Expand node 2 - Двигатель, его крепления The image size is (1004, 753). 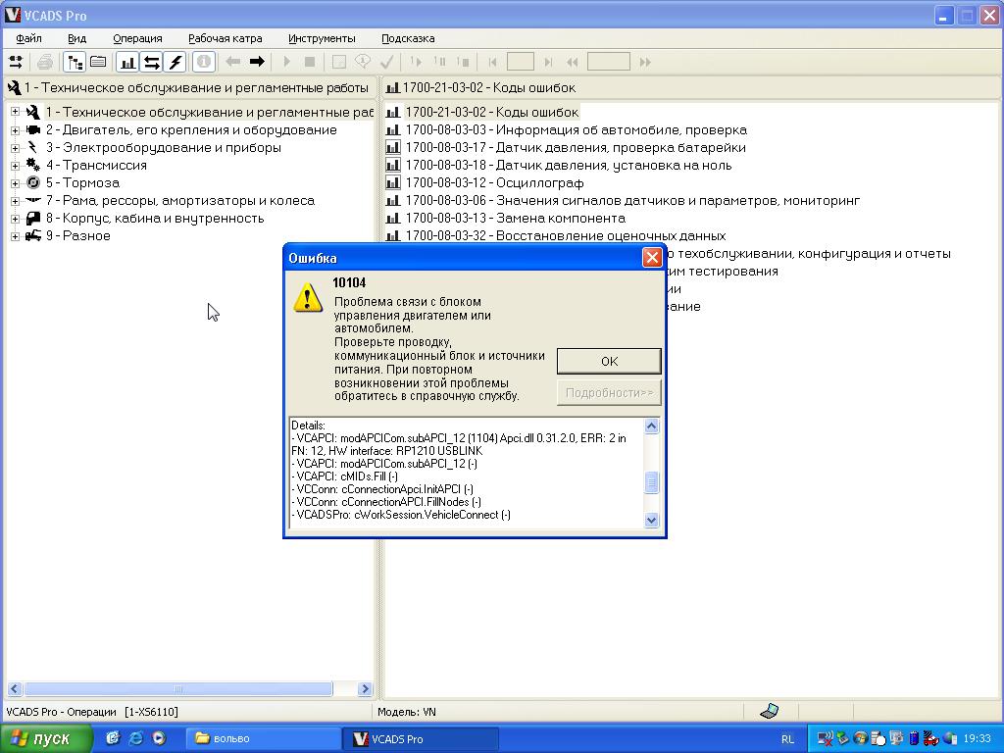point(15,130)
